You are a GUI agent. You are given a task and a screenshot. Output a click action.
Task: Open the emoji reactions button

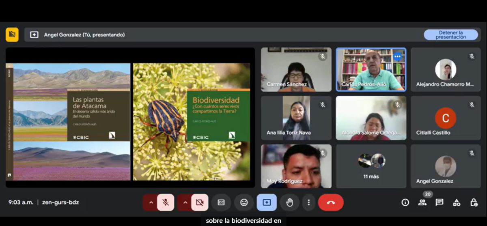click(244, 202)
